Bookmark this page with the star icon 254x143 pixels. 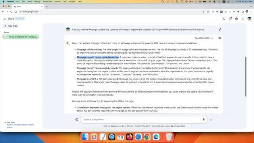point(208,12)
